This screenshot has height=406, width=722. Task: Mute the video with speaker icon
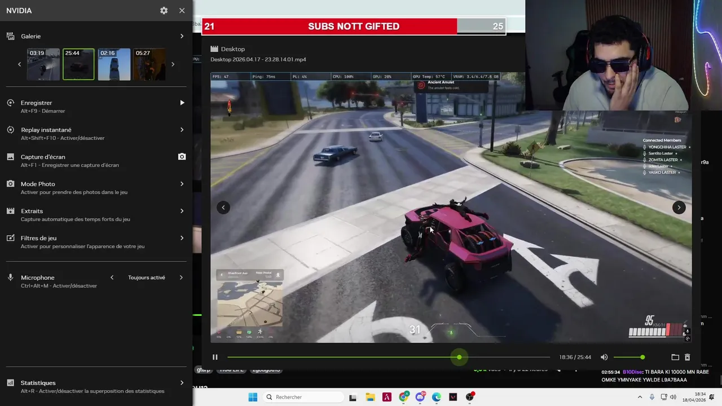coord(604,357)
